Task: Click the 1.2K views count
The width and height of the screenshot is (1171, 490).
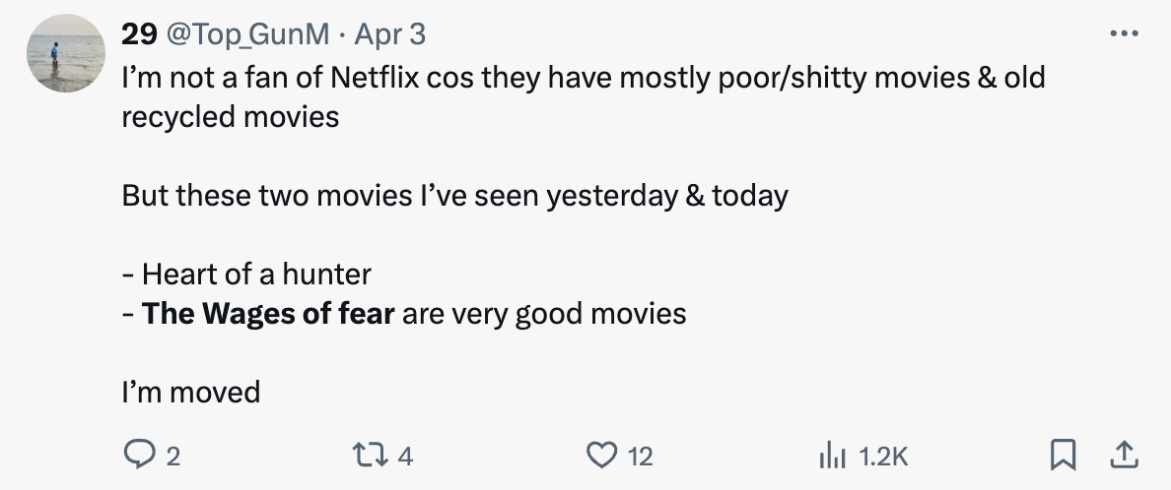Action: coord(882,457)
